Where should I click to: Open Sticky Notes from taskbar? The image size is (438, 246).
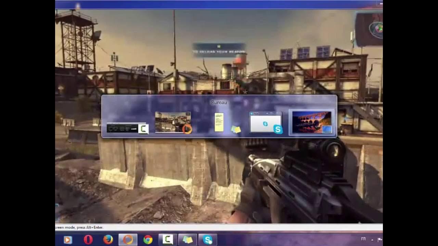[x=188, y=240]
